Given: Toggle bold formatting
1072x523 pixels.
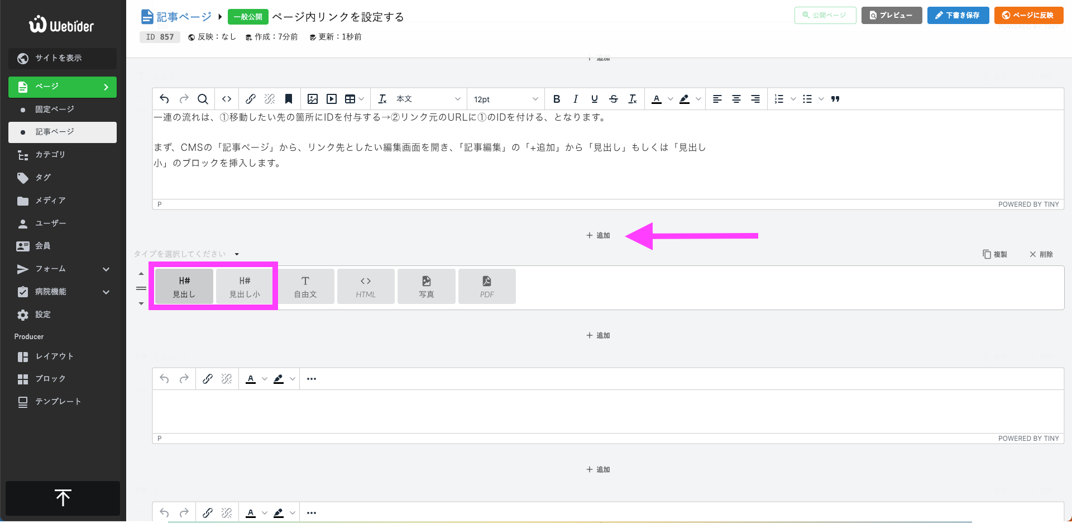Looking at the screenshot, I should click(556, 99).
